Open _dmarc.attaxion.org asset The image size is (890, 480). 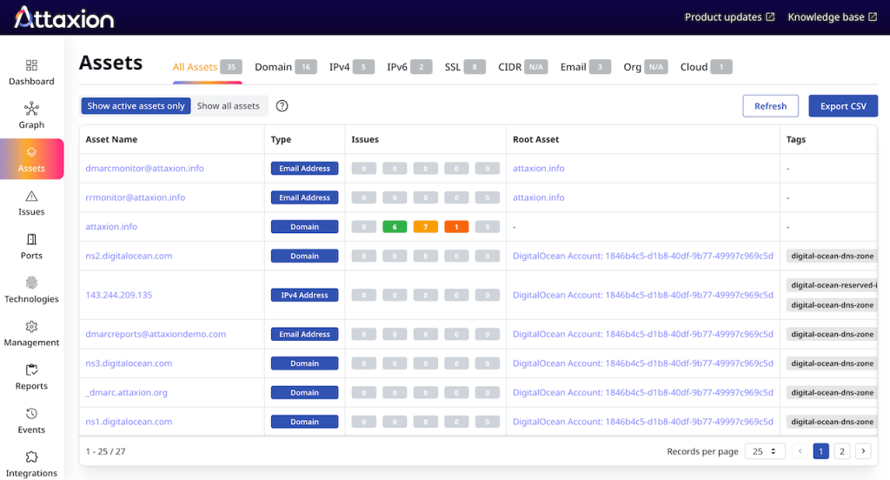point(127,392)
